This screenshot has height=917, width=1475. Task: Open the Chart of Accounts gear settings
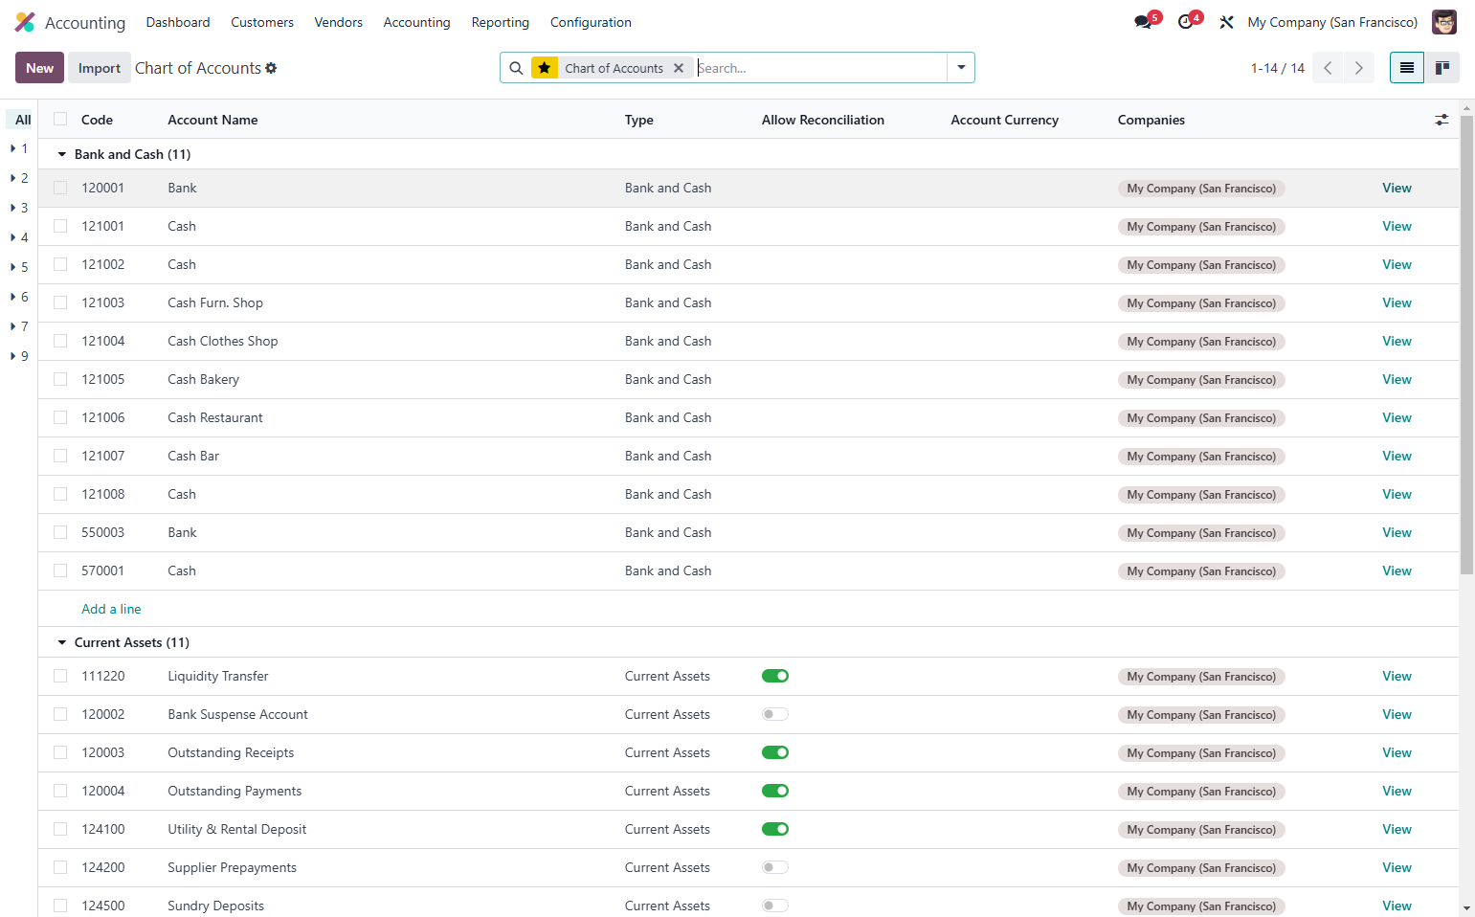271,68
